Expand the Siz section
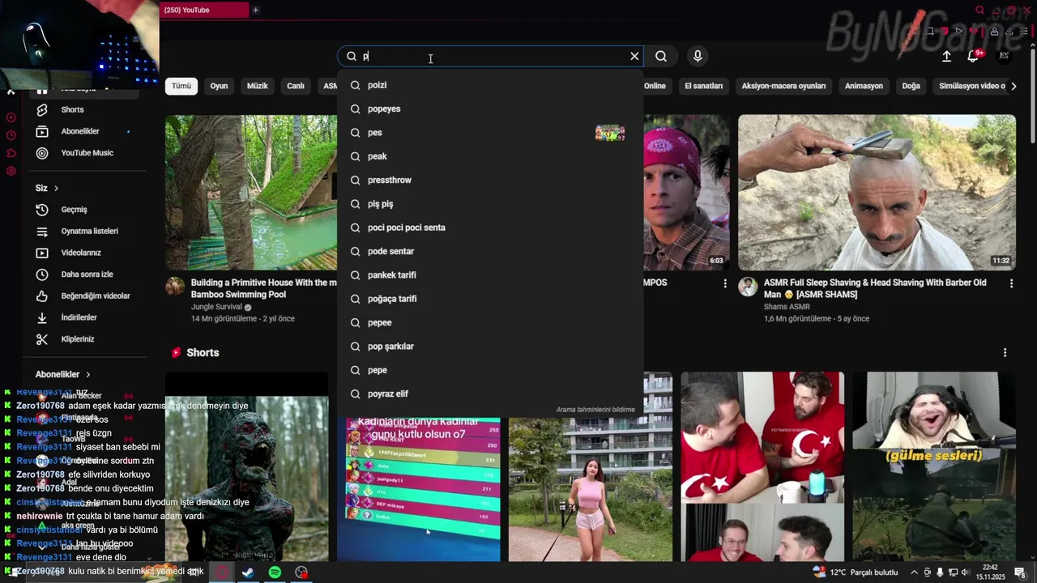The height and width of the screenshot is (583, 1037). click(47, 188)
